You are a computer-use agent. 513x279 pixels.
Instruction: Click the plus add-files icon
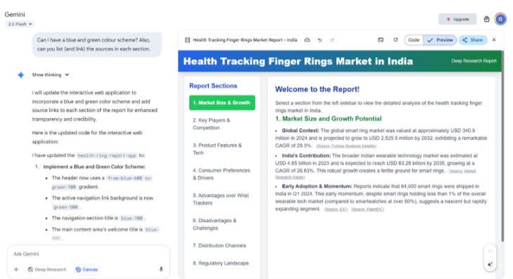16,270
